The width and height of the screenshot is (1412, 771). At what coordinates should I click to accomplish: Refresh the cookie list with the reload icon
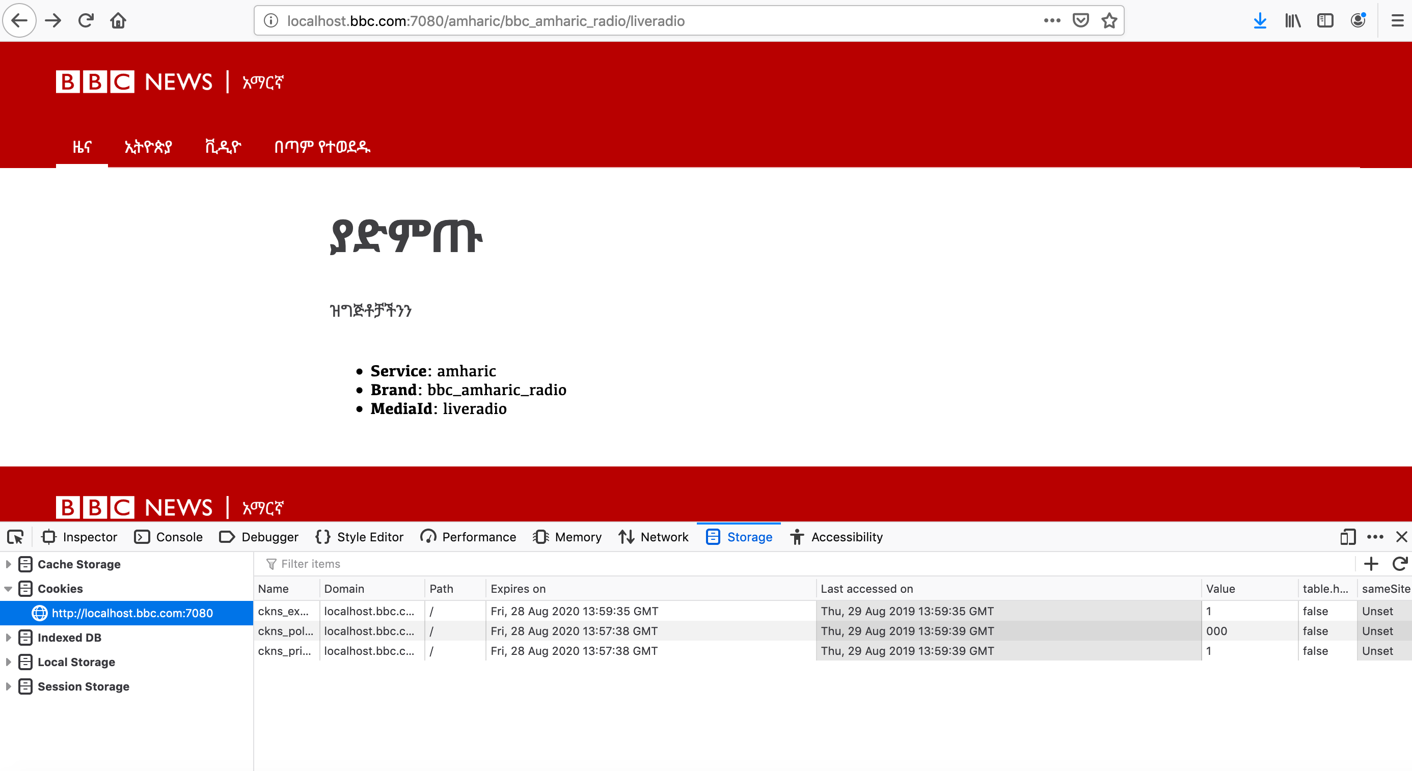pyautogui.click(x=1399, y=563)
